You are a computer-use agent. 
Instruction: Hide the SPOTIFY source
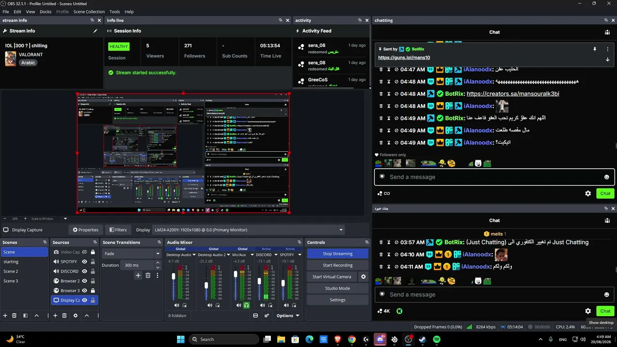tap(84, 262)
